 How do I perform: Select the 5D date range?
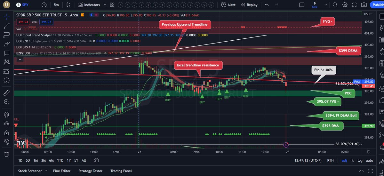tap(28, 160)
